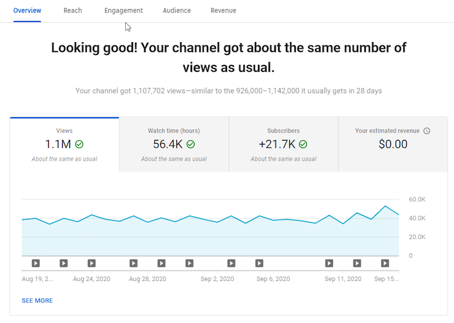Screen dimensions: 454x323
Task: Click the clock icon next to estimated revenue
Action: (x=427, y=131)
